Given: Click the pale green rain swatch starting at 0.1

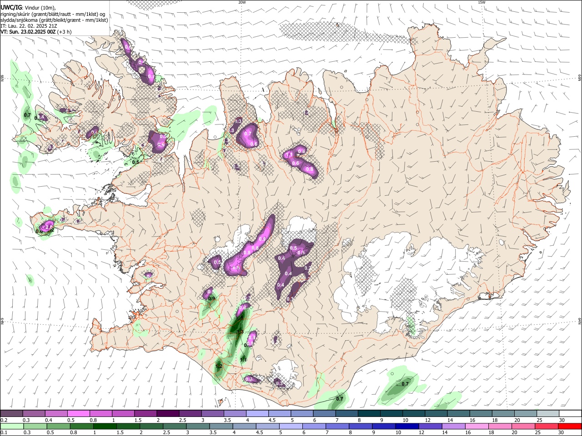Looking at the screenshot, I should 12,426.
